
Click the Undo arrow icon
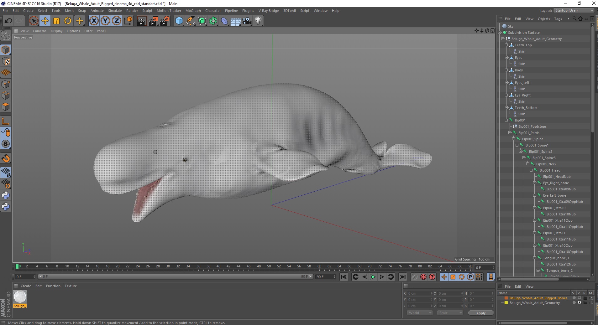point(8,21)
